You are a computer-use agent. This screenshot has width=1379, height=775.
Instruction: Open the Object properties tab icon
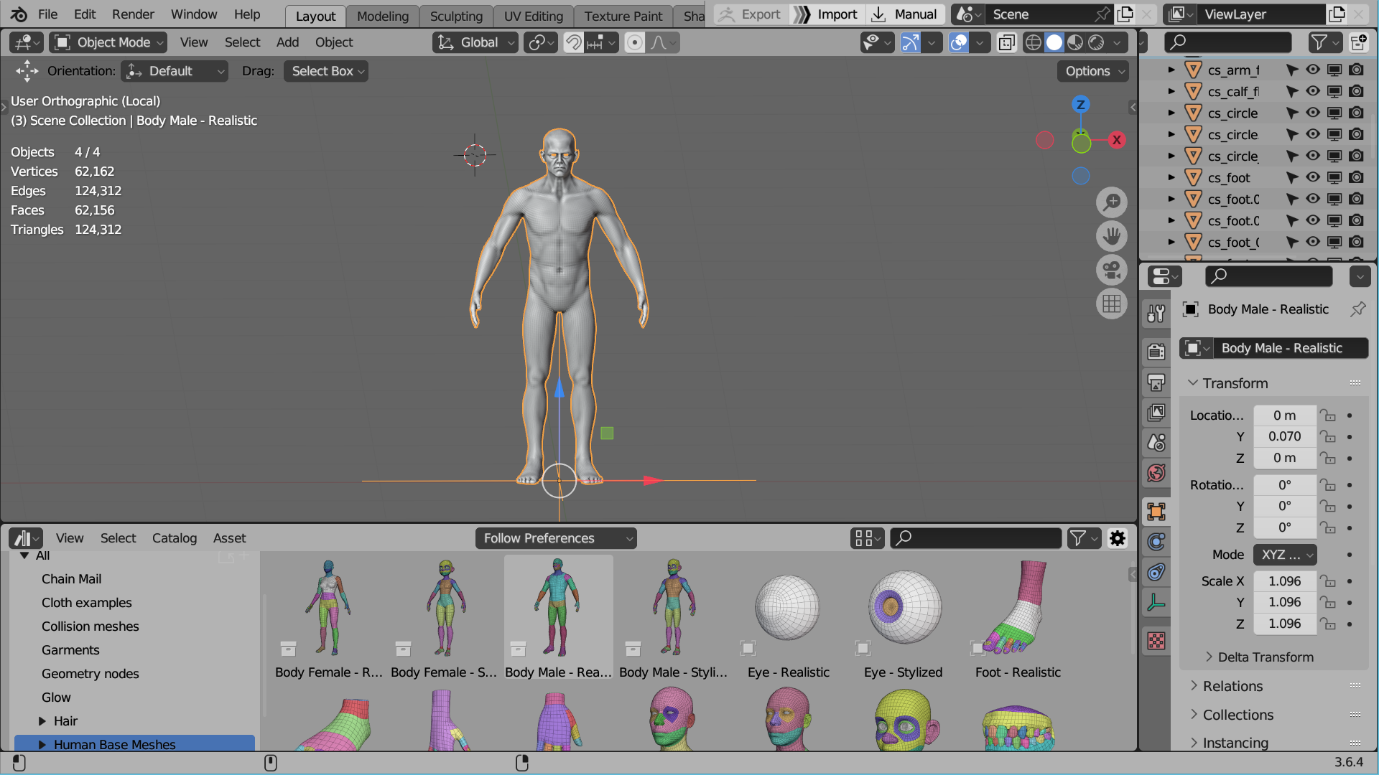1156,512
